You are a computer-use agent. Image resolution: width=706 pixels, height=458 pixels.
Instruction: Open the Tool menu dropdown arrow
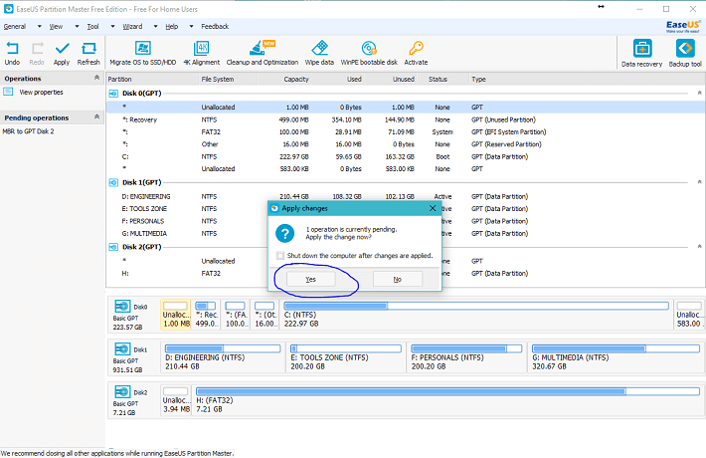click(112, 27)
